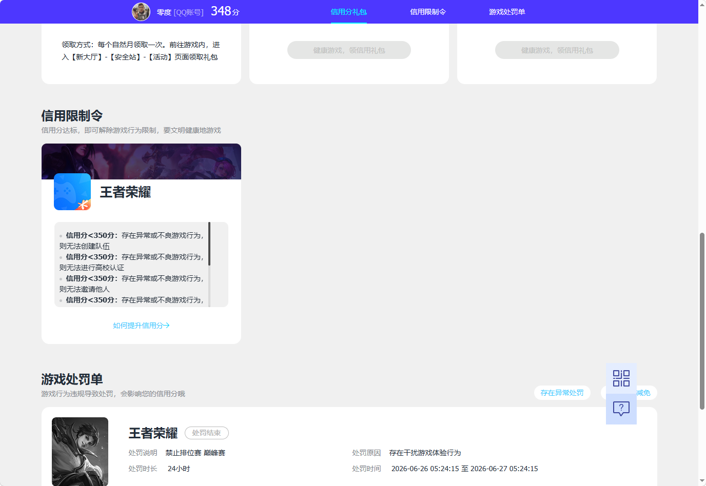
Task: Click penalty reason 存在干扰游戏体验行为
Action: [425, 453]
